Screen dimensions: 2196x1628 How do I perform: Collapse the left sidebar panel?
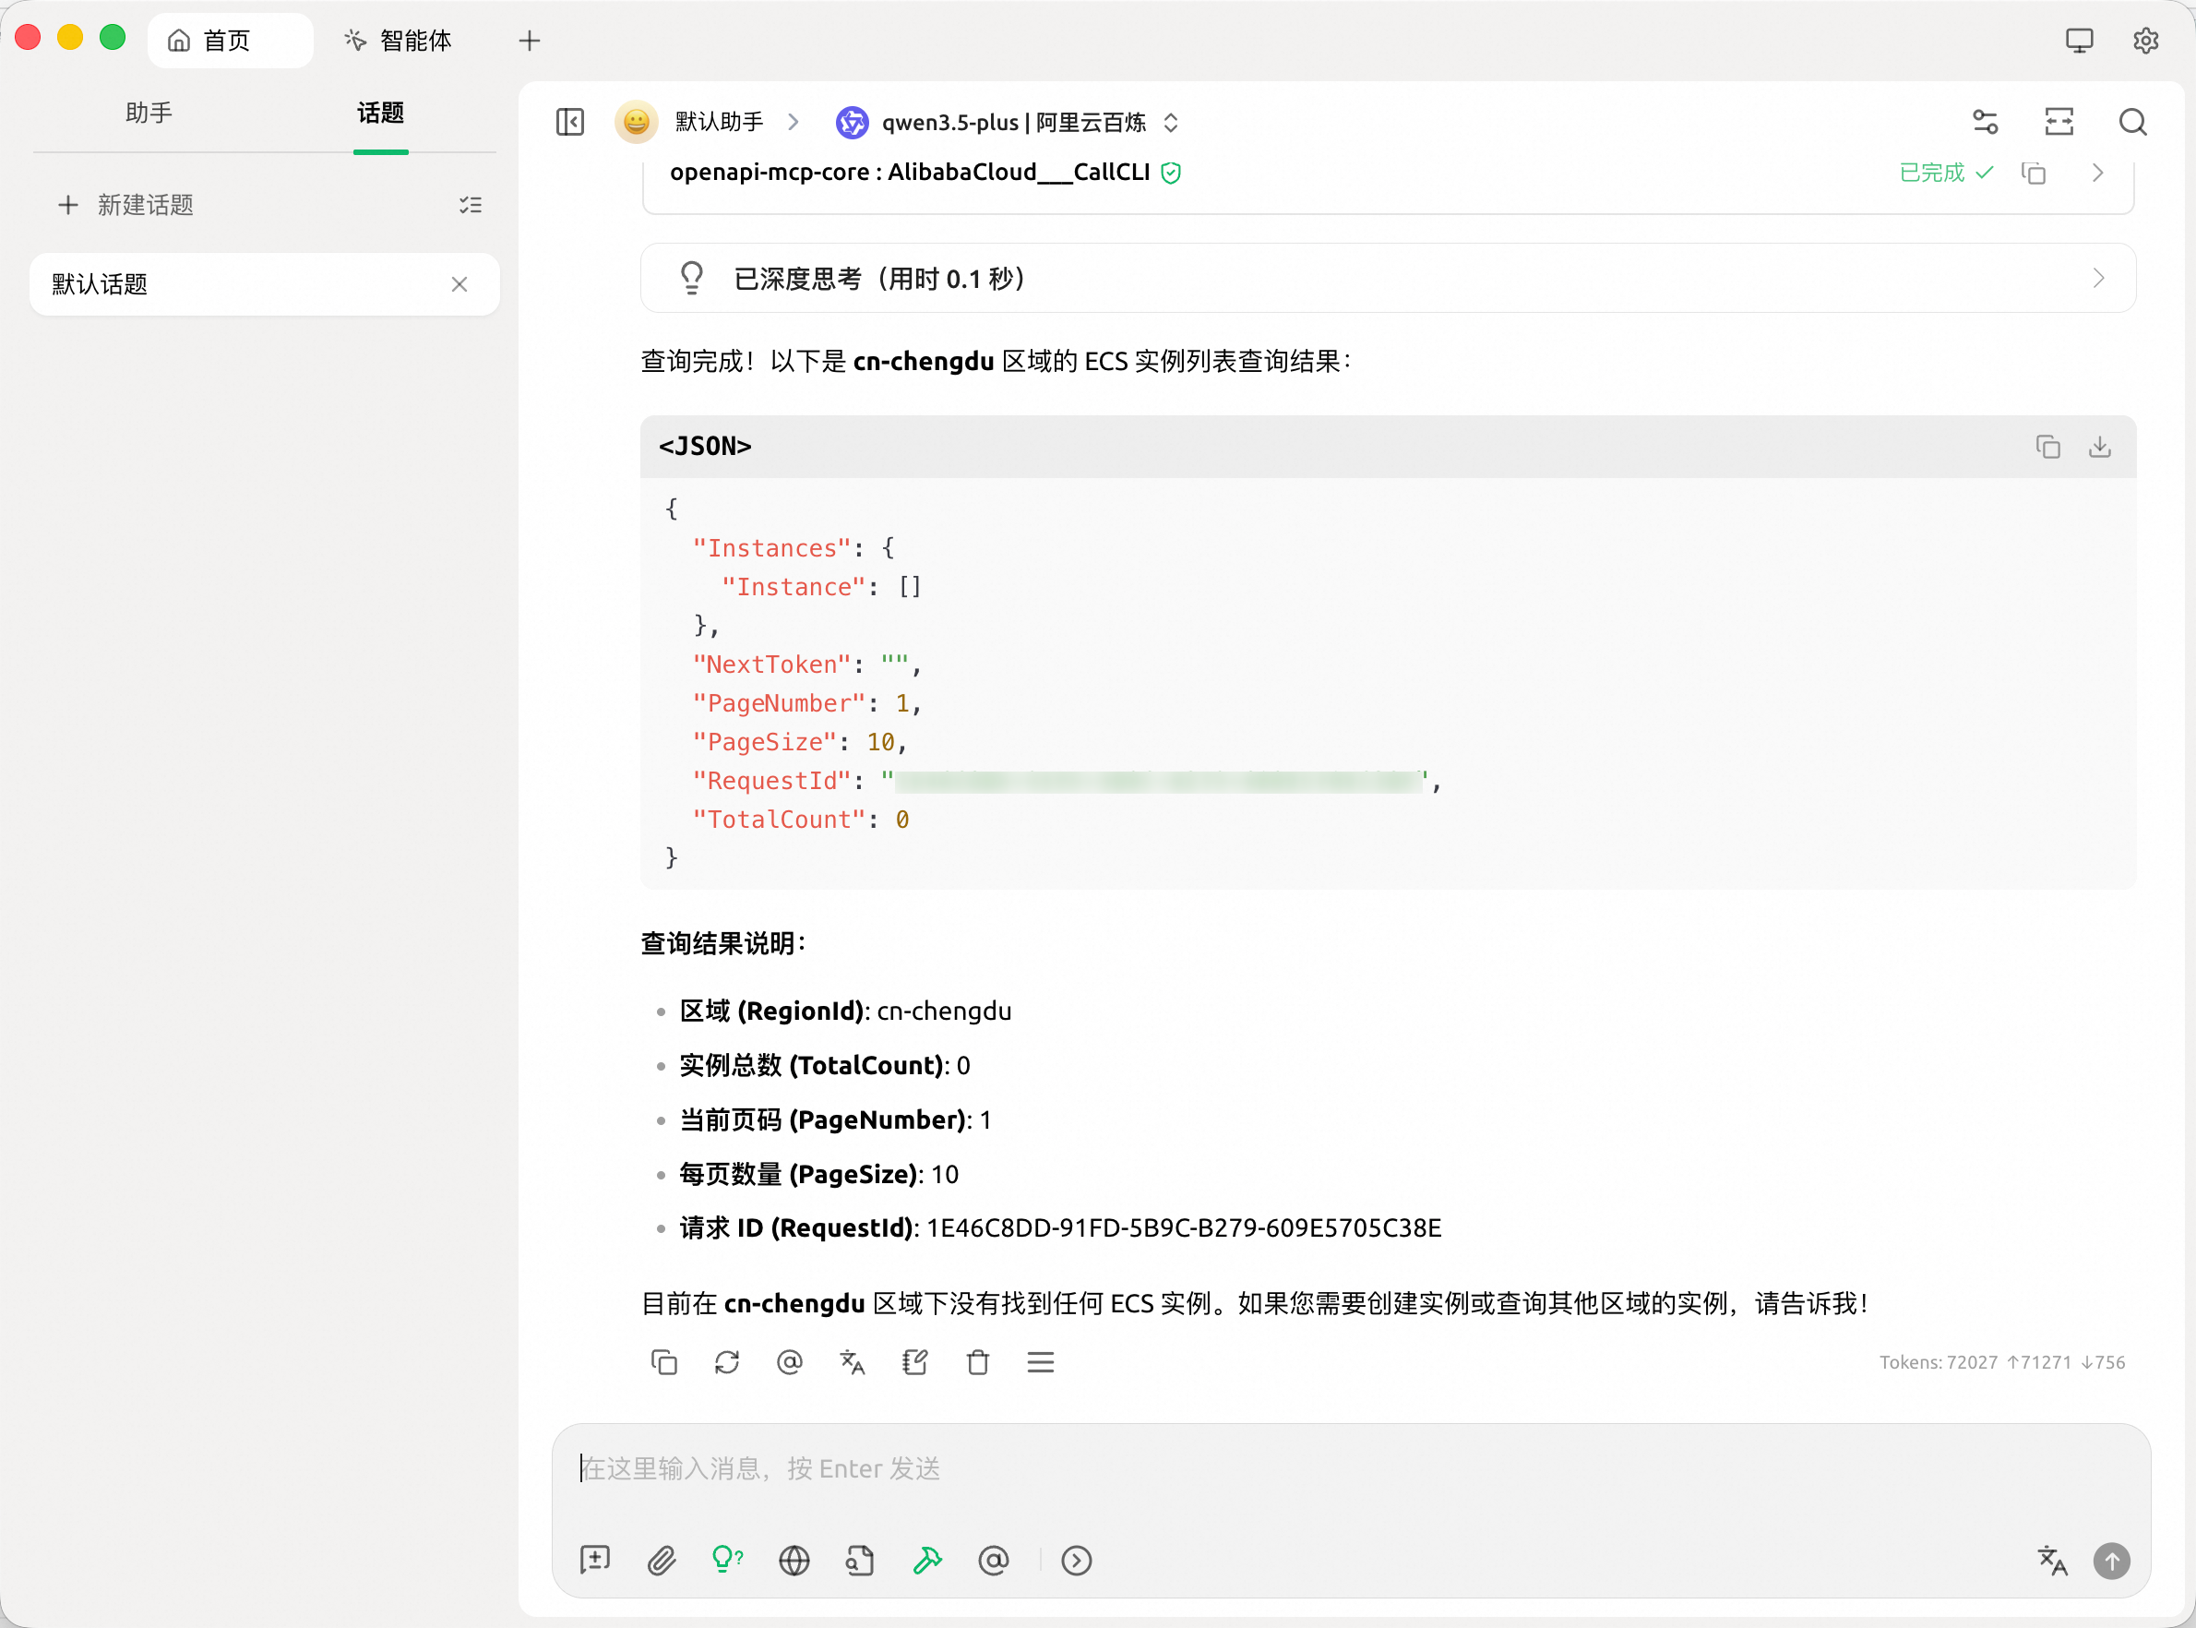(570, 122)
